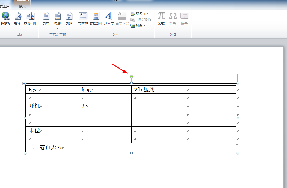Screen dimensions: 287x188
Task: Insert 日期和时间 date and time
Action: tap(141, 19)
